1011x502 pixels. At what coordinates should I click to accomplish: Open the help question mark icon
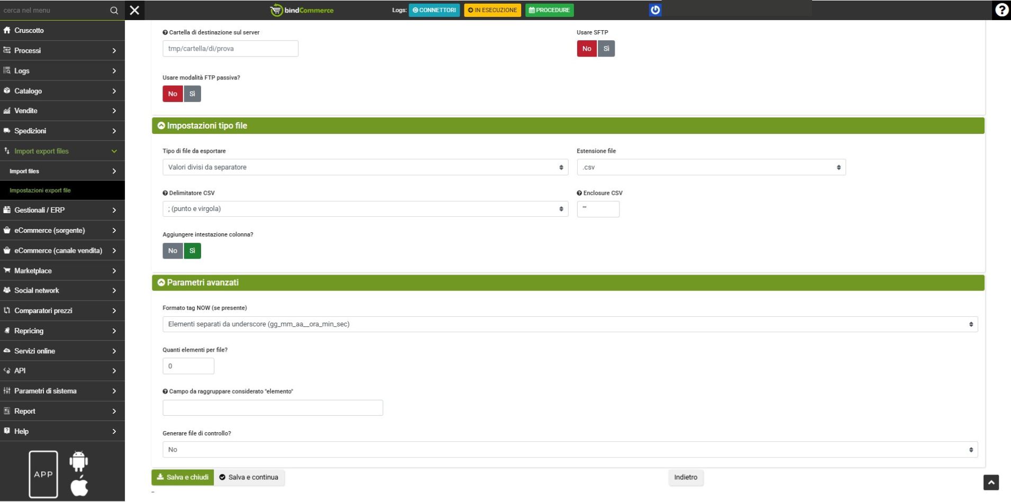tap(1001, 10)
